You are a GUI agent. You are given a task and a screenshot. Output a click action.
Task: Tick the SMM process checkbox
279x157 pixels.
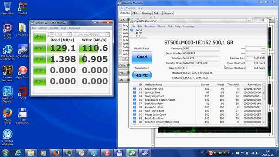(121, 30)
